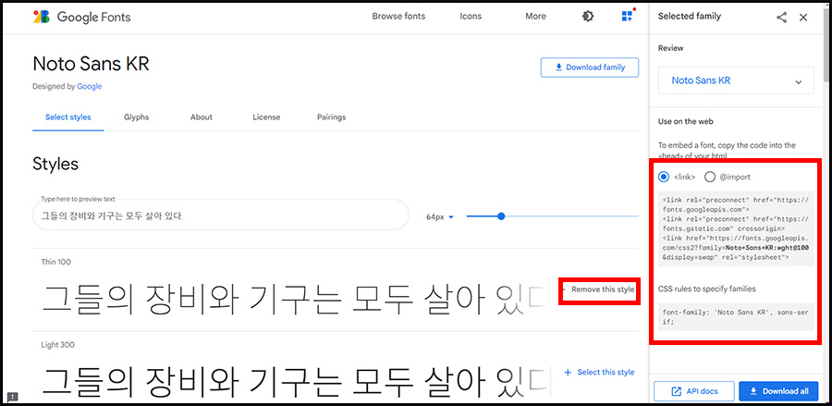Click the Light 300 Korean sample text
832x406 pixels.
coord(297,382)
